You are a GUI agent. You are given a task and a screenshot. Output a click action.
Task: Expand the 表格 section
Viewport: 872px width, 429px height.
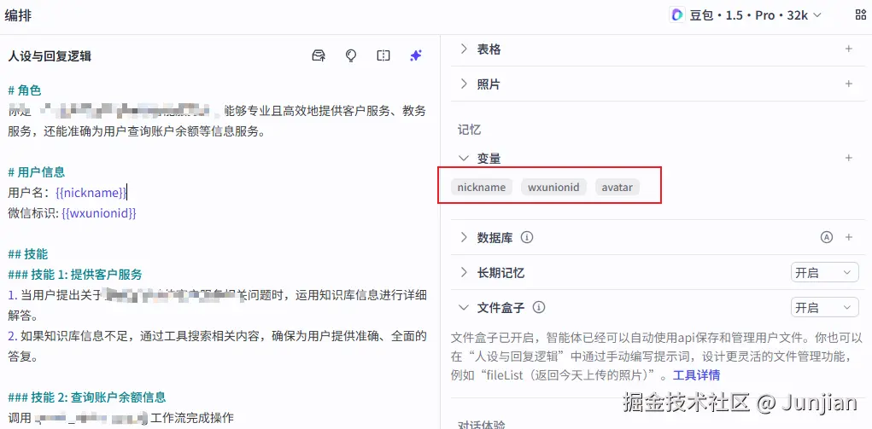464,49
